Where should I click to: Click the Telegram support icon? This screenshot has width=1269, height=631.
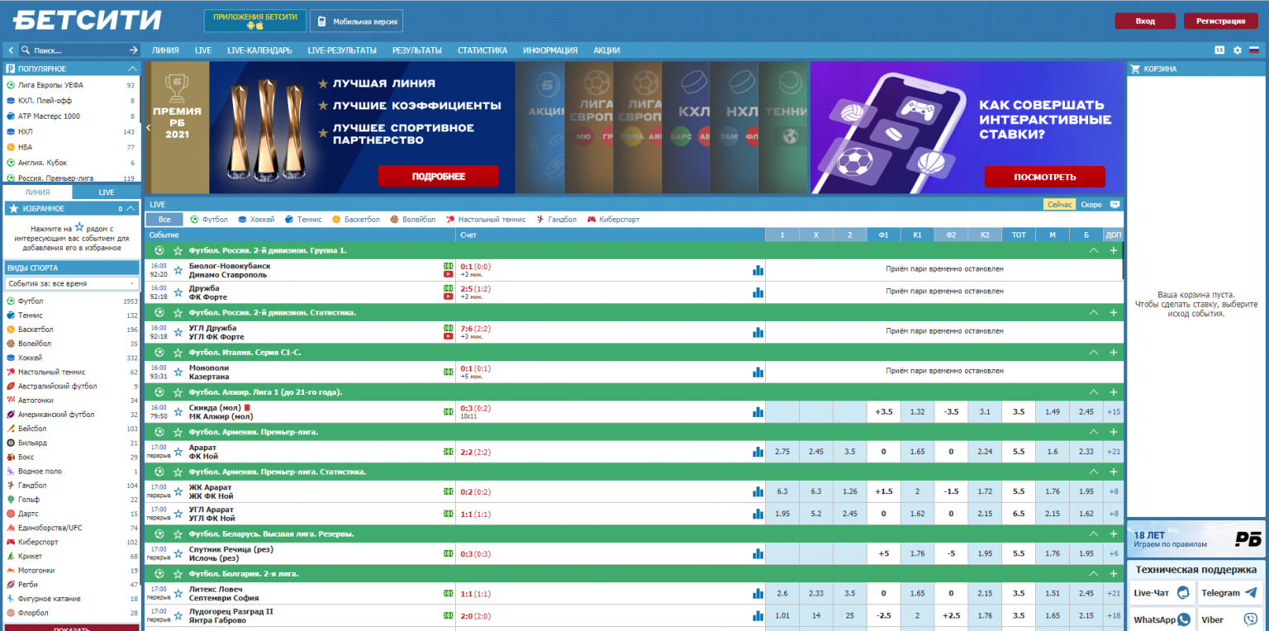pyautogui.click(x=1251, y=593)
